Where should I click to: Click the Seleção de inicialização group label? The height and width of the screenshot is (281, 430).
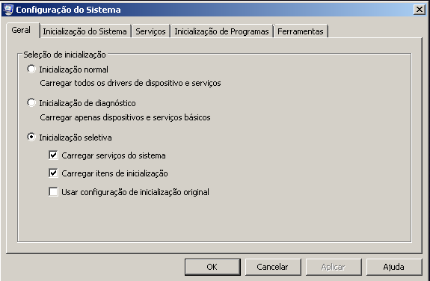coord(64,55)
